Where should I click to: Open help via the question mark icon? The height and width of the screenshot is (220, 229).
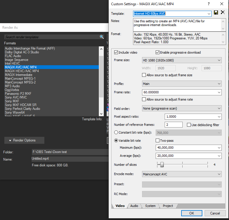209,4
